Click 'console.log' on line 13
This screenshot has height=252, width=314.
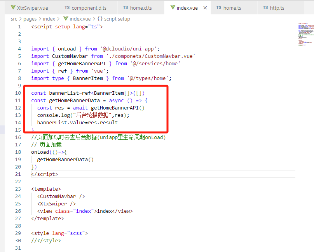tap(54, 115)
